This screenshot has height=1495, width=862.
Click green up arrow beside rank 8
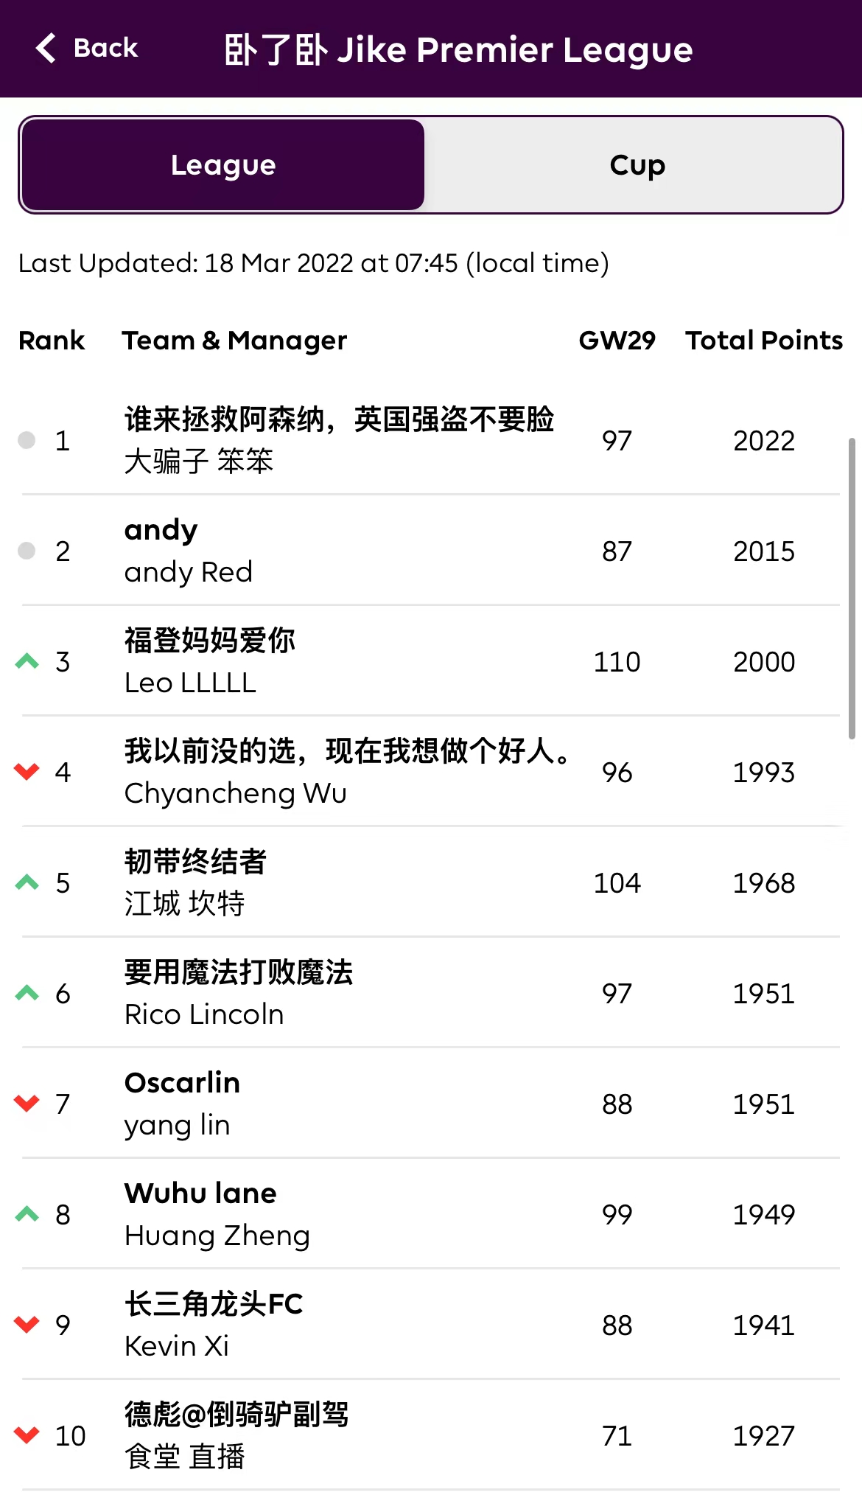pos(27,1214)
